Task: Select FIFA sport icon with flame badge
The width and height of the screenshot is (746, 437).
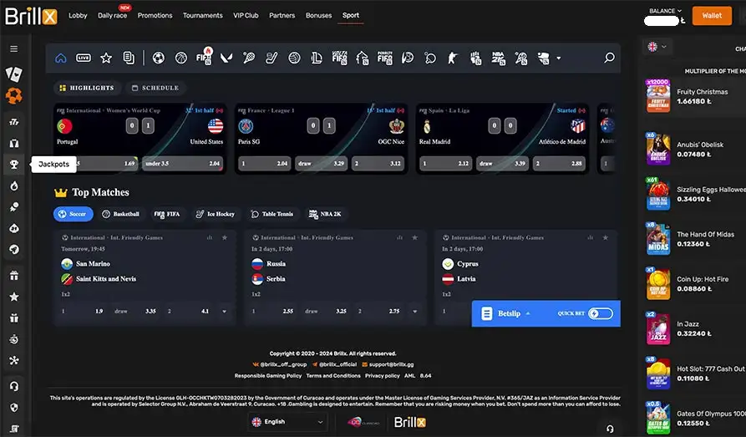Action: [204, 57]
